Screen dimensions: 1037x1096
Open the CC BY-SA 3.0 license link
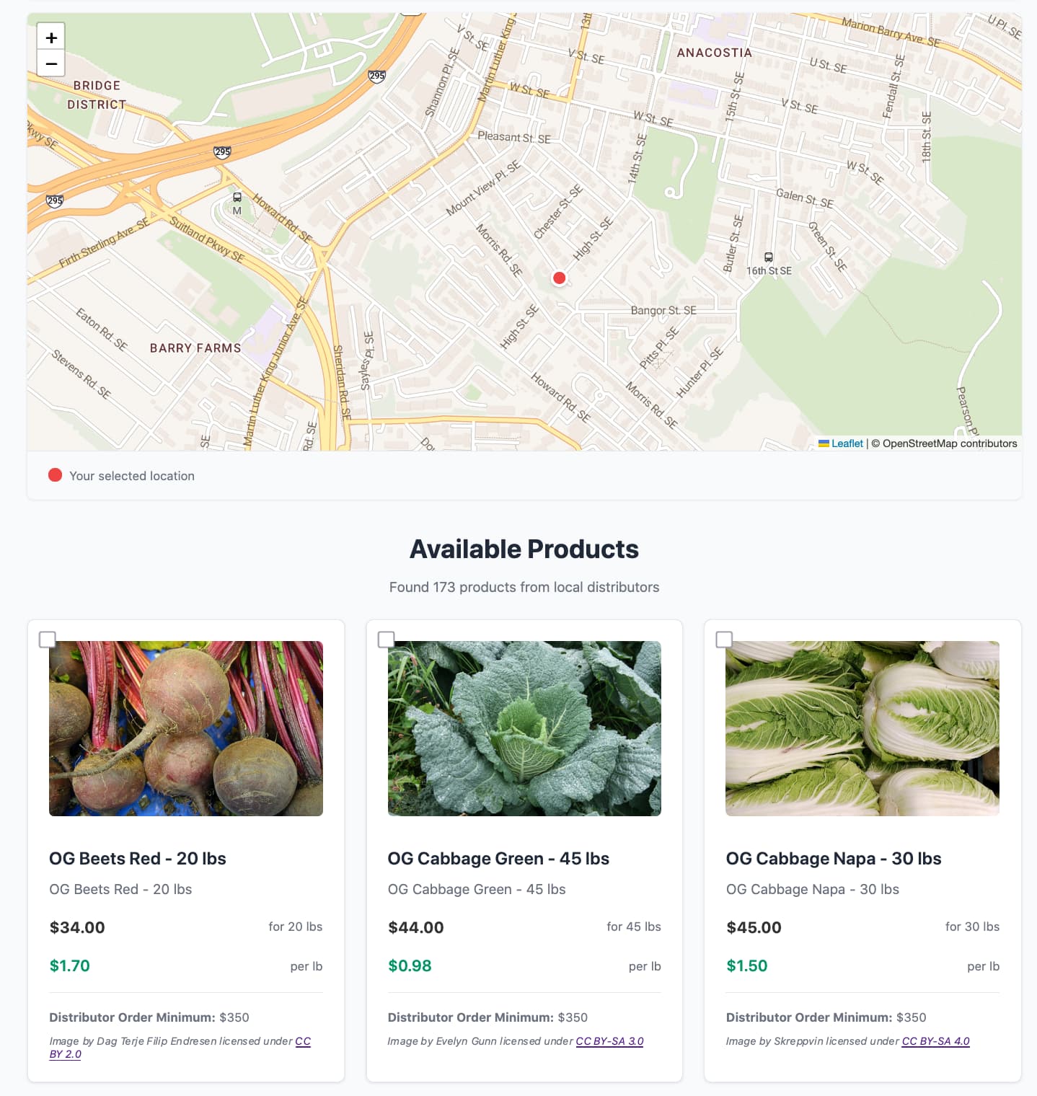point(609,1041)
